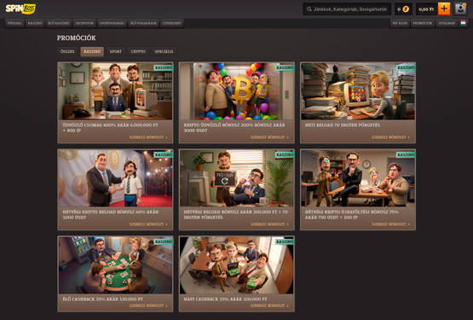Image resolution: width=473 pixels, height=320 pixels.
Task: Click Szerezz Bónuszt under Napi Cashback
Action: pos(269,305)
